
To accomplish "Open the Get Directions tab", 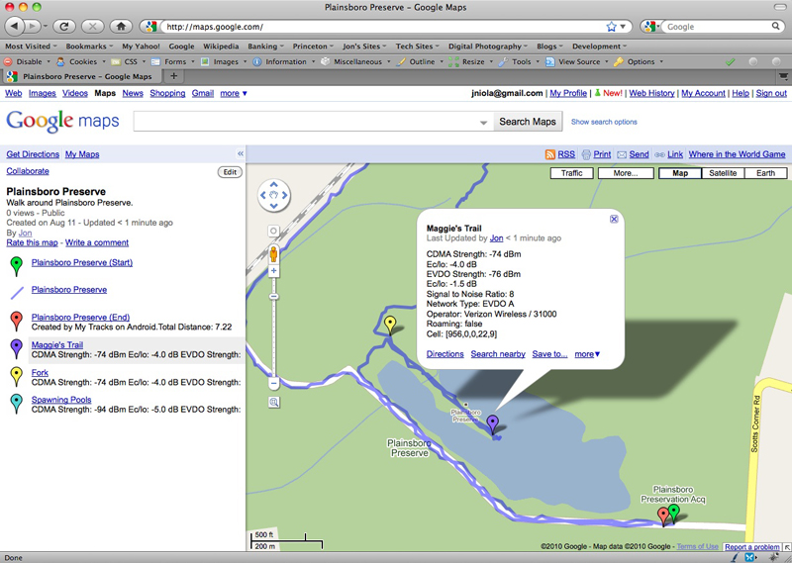I will click(33, 154).
